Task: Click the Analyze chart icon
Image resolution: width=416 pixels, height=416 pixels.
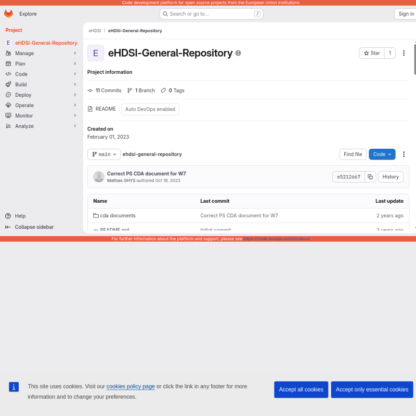Action: click(x=8, y=126)
